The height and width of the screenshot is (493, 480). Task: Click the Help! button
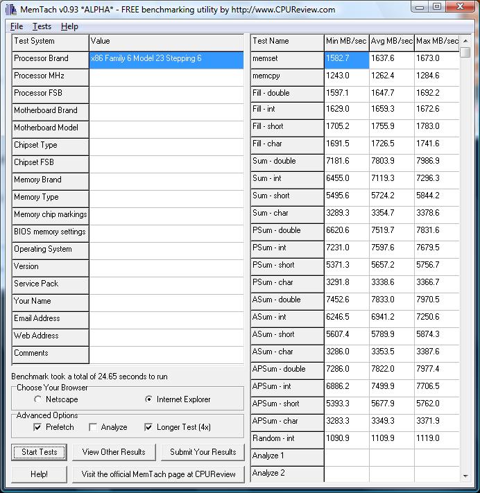click(x=40, y=474)
